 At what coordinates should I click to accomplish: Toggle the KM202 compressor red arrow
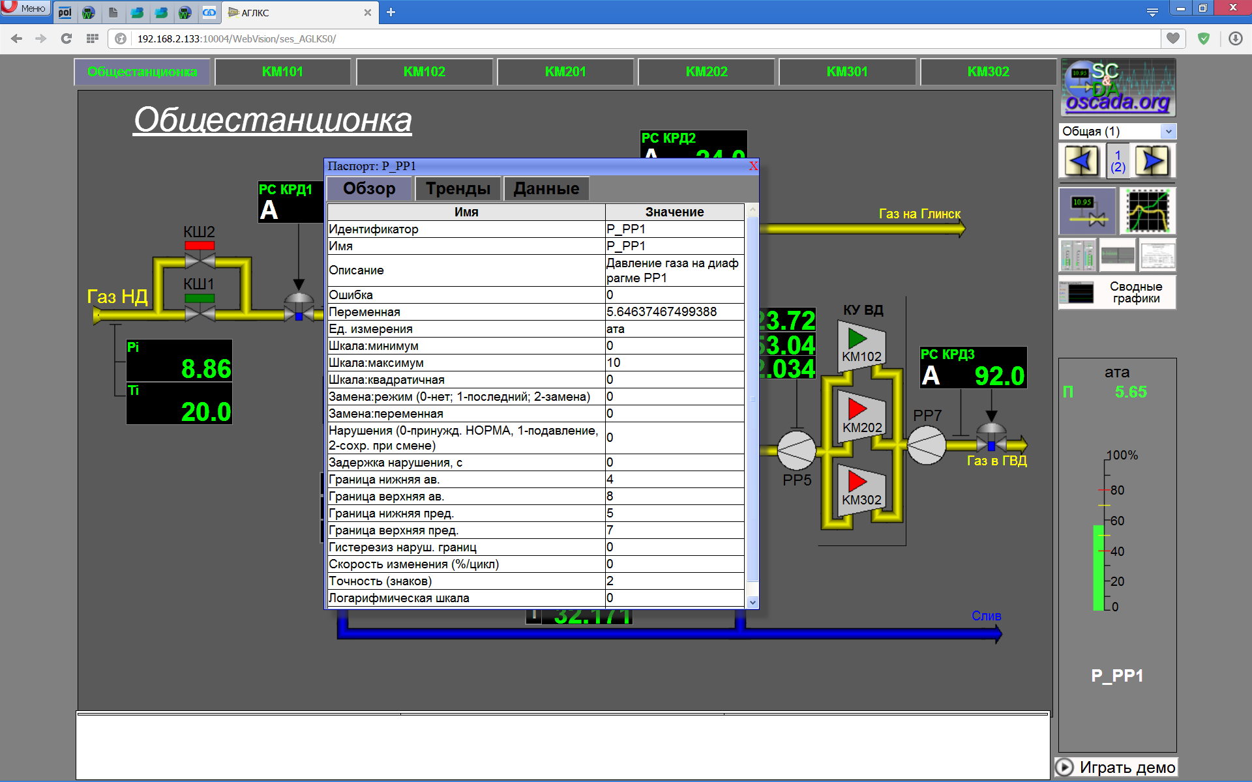coord(857,409)
